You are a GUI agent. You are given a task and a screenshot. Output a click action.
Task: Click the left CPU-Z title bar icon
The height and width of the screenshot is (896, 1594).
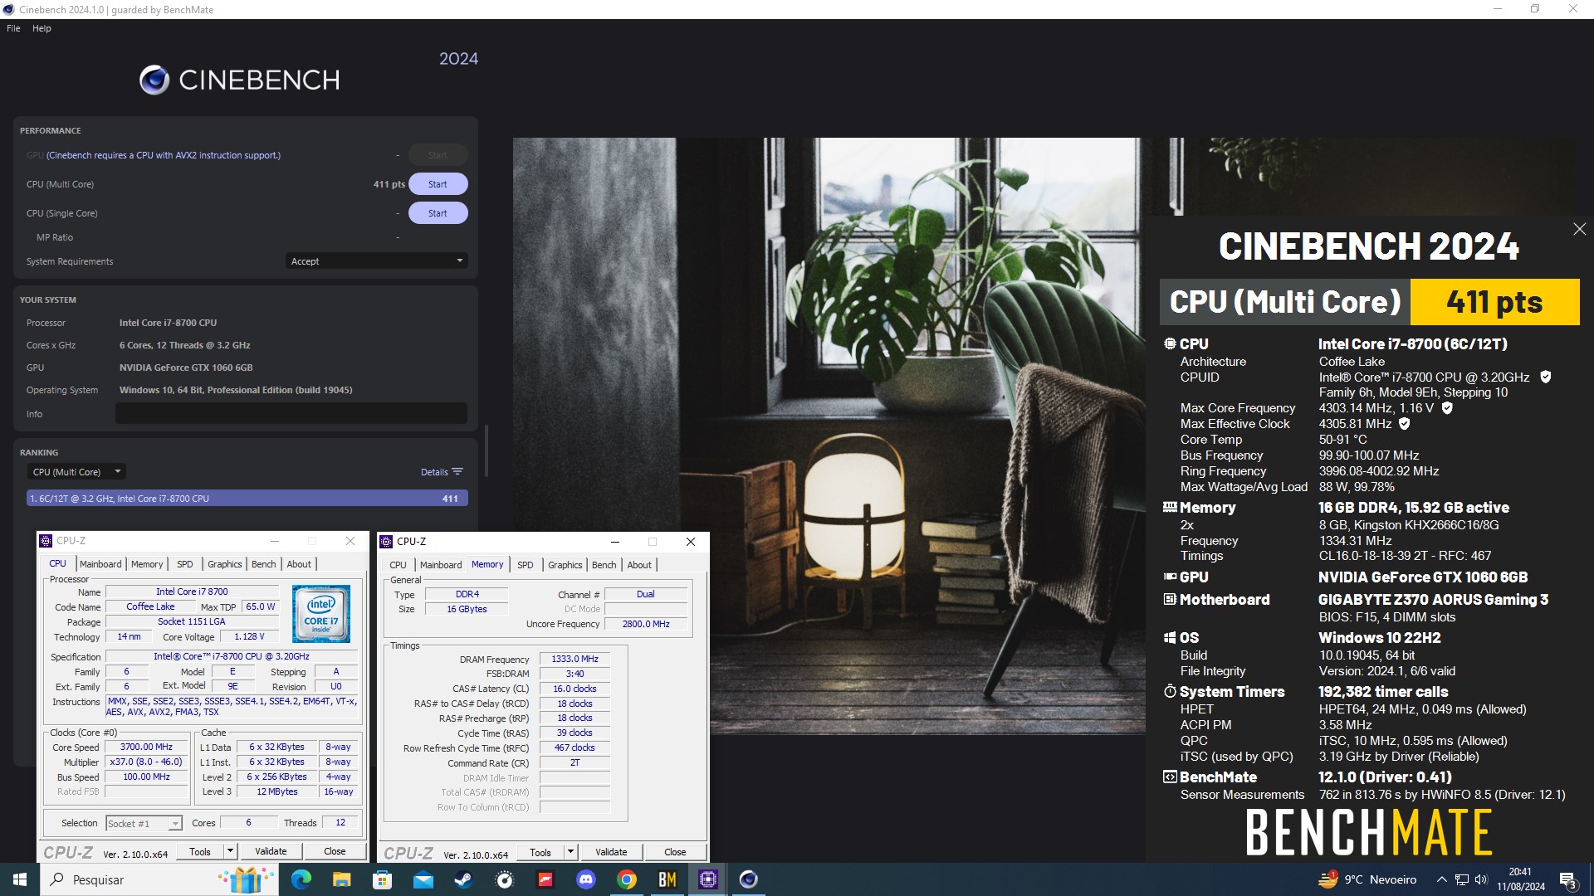[x=46, y=541]
